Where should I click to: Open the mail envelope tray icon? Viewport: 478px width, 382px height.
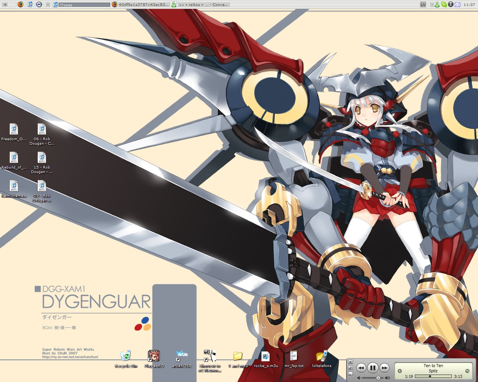click(x=457, y=4)
